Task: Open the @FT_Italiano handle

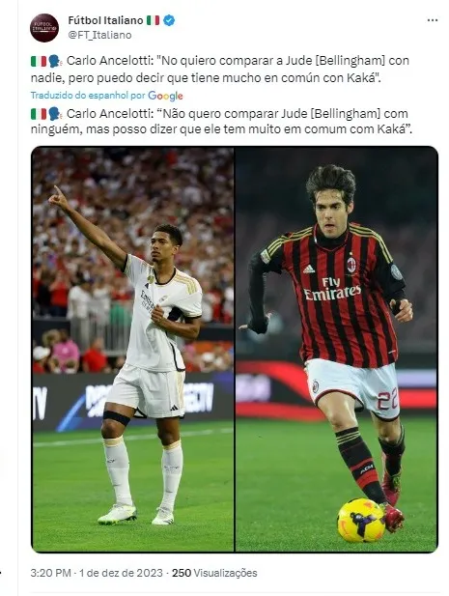Action: coord(99,35)
